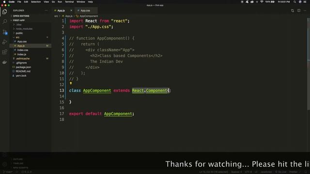Open the Terminal menu
Viewport: 310px width, 174px height.
click(x=69, y=2)
